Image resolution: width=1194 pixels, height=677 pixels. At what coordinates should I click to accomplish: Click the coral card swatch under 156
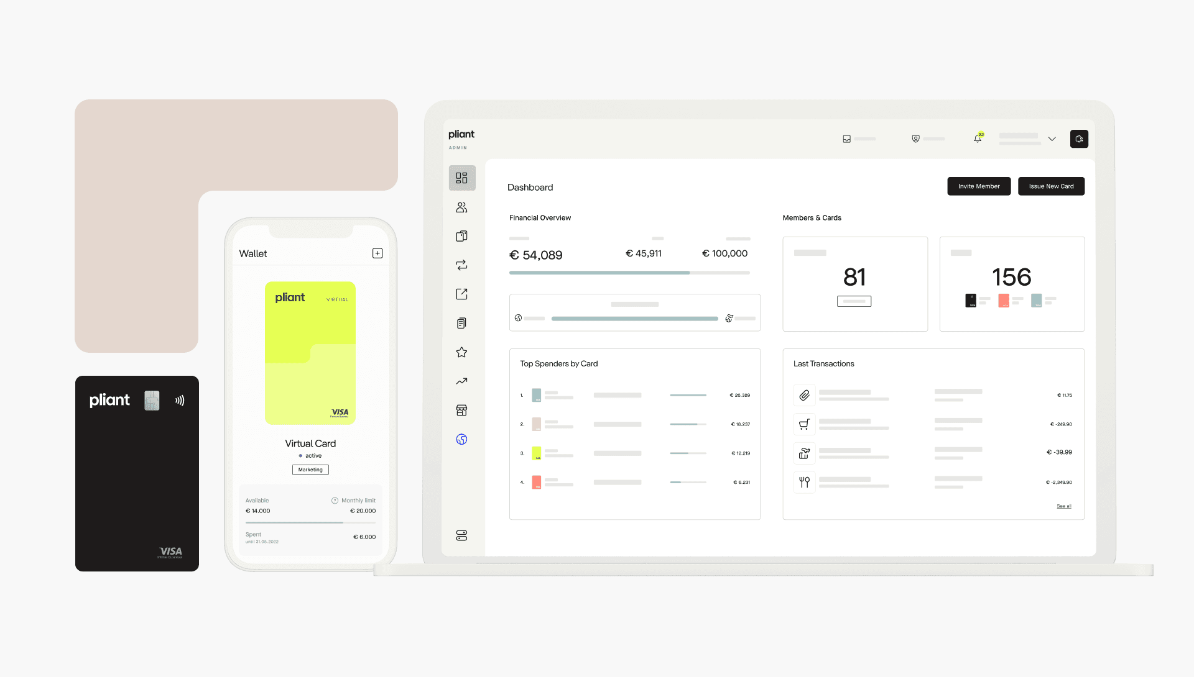coord(1003,301)
